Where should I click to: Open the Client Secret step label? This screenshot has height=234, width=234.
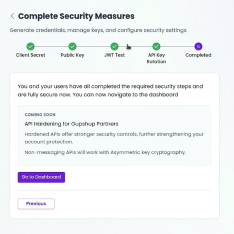(30, 55)
